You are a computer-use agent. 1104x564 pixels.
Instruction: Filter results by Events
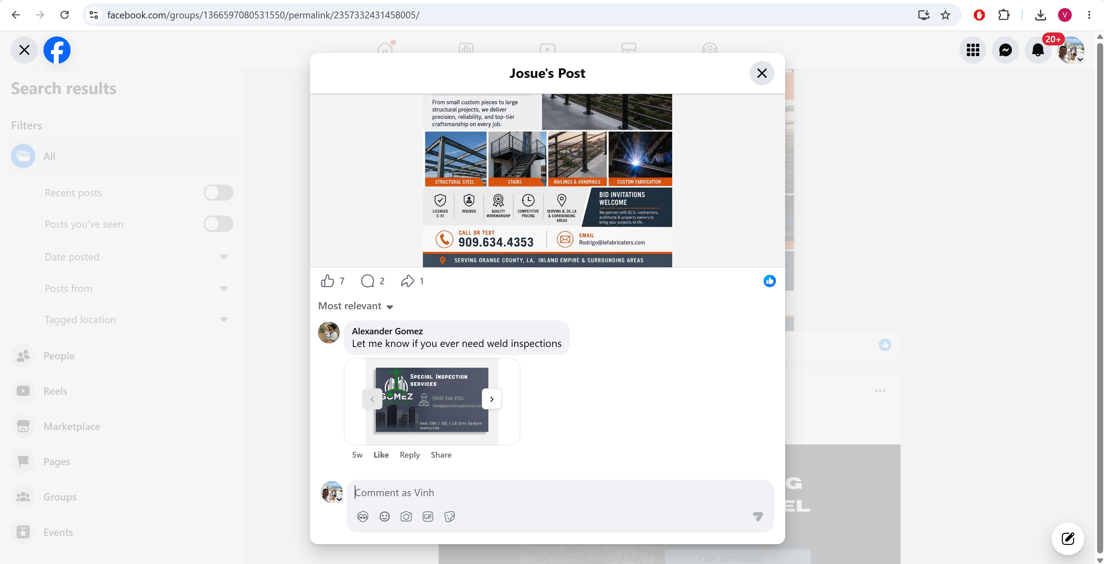pos(122,532)
